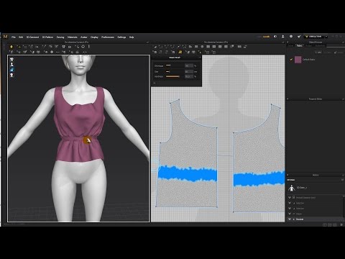This screenshot has height=259, width=345.
Task: Open the SIMULATION mode dropdown arrow
Action: tap(326, 37)
